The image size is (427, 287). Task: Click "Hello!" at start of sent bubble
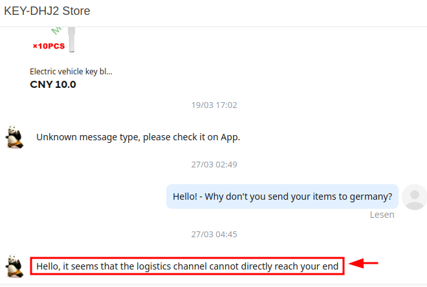click(185, 197)
